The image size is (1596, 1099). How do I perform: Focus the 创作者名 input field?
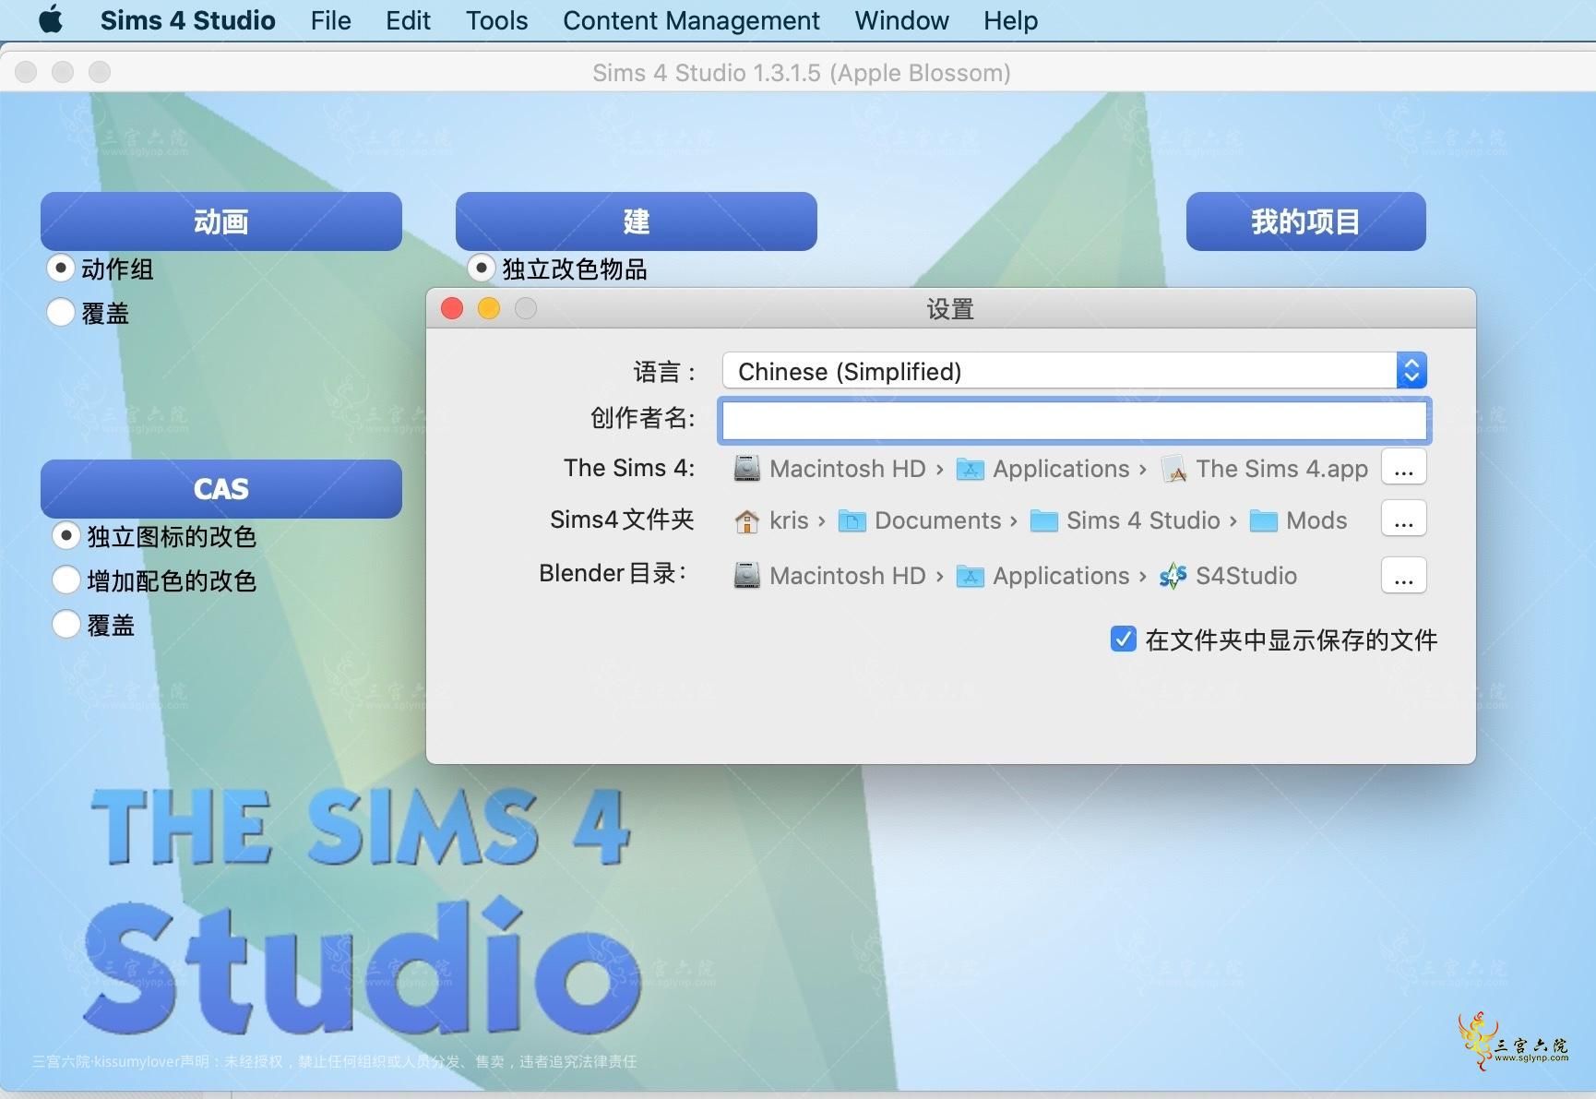coord(1075,421)
